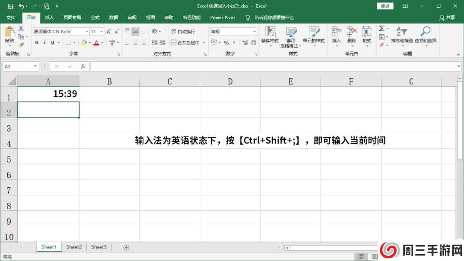Click the 登录 (Sign in) button

pyautogui.click(x=385, y=6)
